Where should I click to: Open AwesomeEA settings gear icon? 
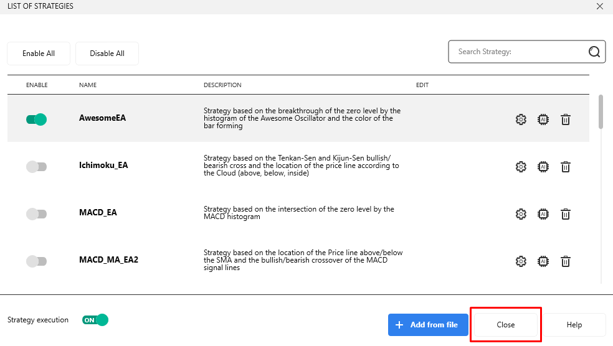[x=521, y=119]
